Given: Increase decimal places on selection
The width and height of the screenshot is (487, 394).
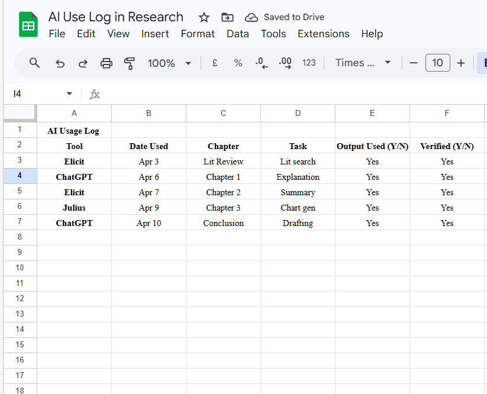Looking at the screenshot, I should point(285,62).
